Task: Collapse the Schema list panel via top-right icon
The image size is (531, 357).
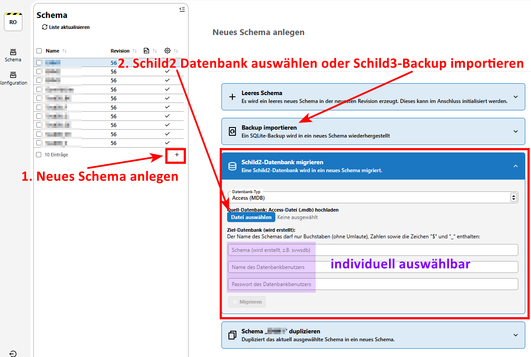Action: pyautogui.click(x=182, y=10)
